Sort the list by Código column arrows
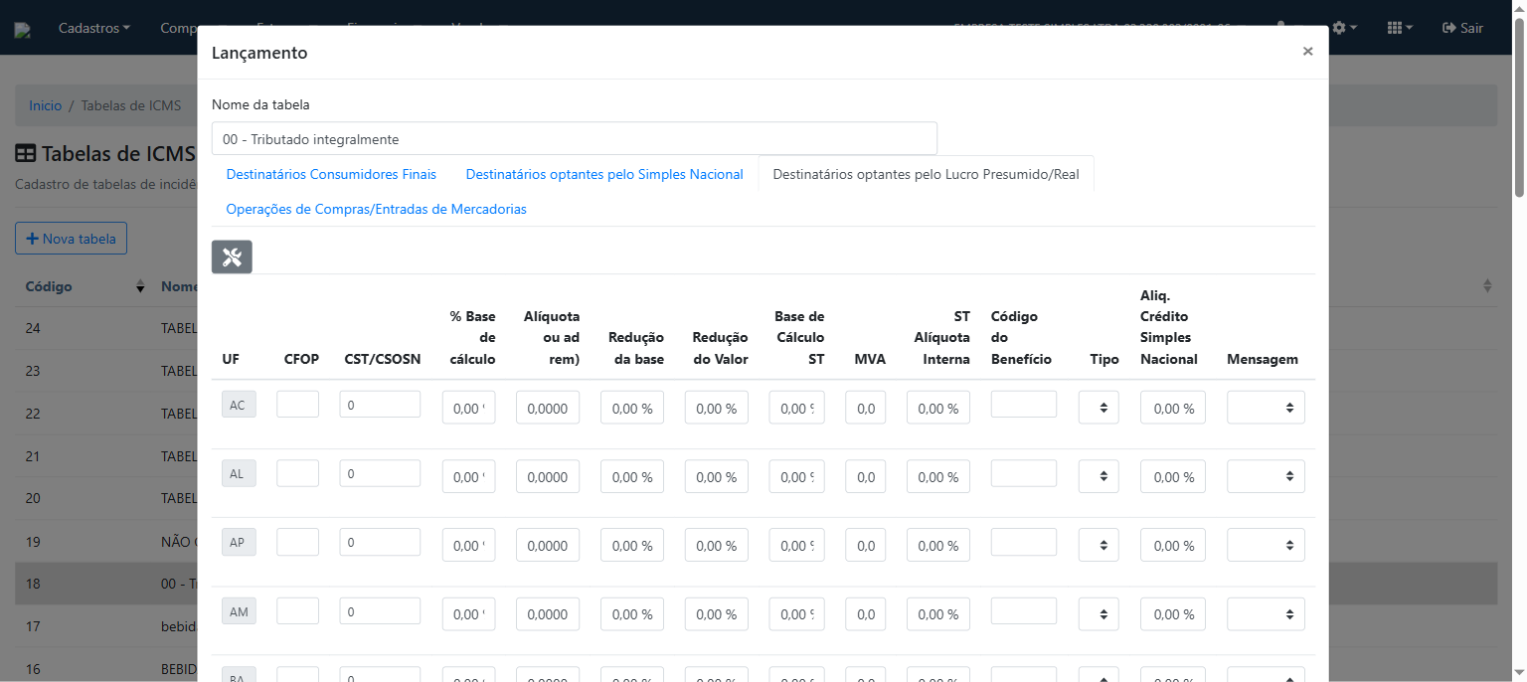This screenshot has height=682, width=1527. point(140,286)
